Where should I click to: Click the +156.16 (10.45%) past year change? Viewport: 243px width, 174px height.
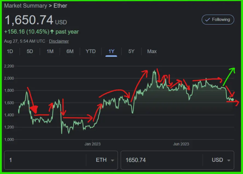(x=42, y=32)
